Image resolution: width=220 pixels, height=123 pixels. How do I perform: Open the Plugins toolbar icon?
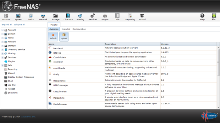pyautogui.click(x=105, y=17)
